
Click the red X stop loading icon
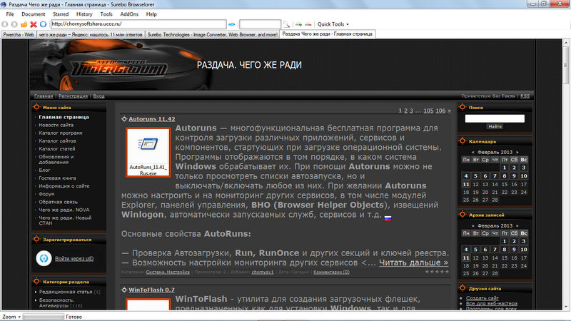34,24
